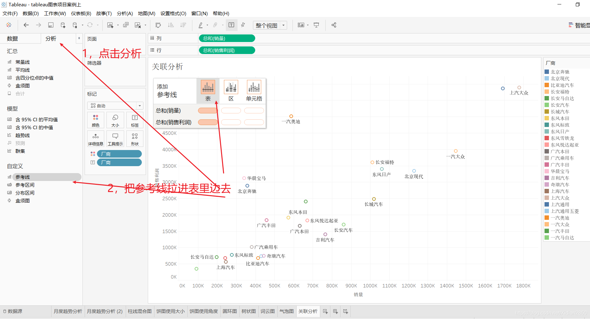Open the 帮助(H) menu
590x319 pixels.
(221, 13)
